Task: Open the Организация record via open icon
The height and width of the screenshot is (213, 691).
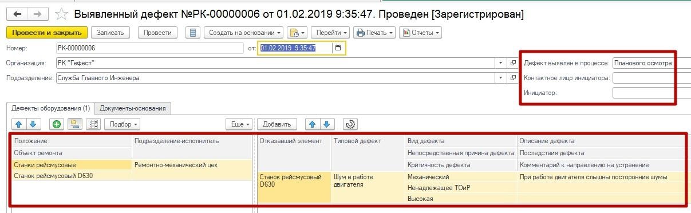Action: coord(513,63)
